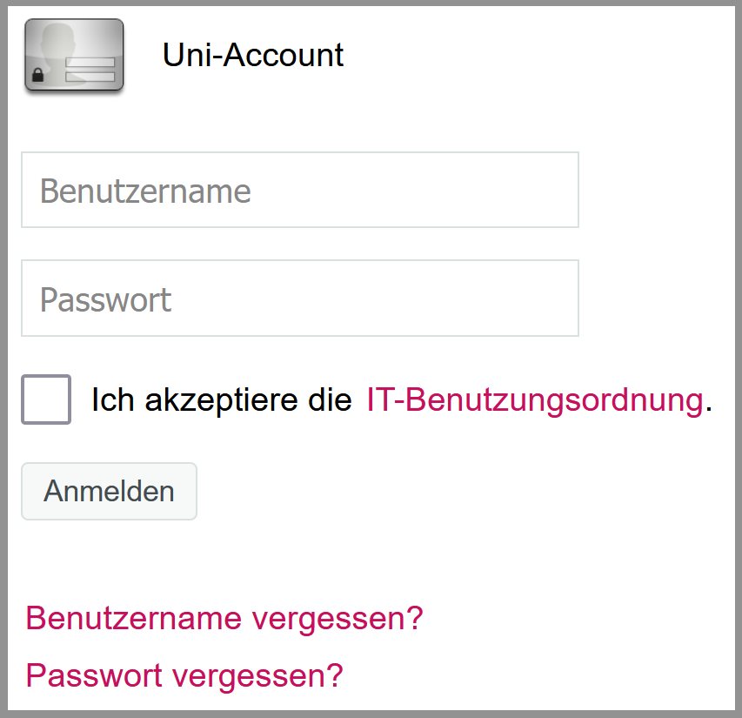Image resolution: width=742 pixels, height=718 pixels.
Task: Click the padlock symbol on the account icon
Action: [38, 75]
